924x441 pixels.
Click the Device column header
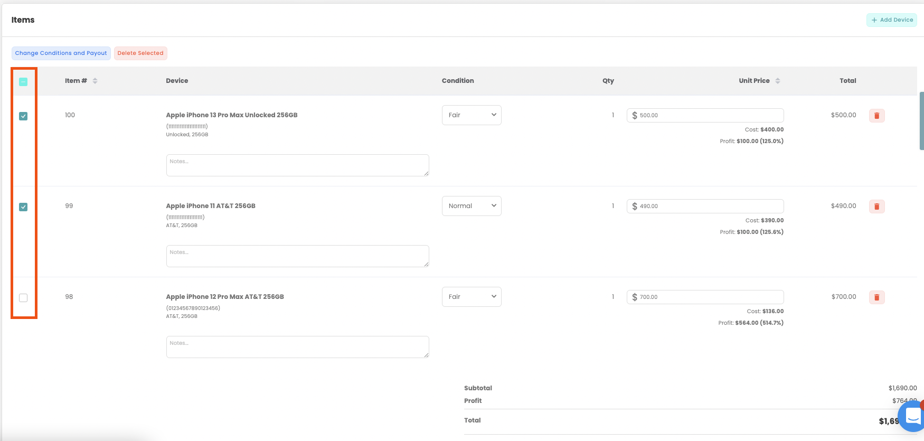click(177, 81)
